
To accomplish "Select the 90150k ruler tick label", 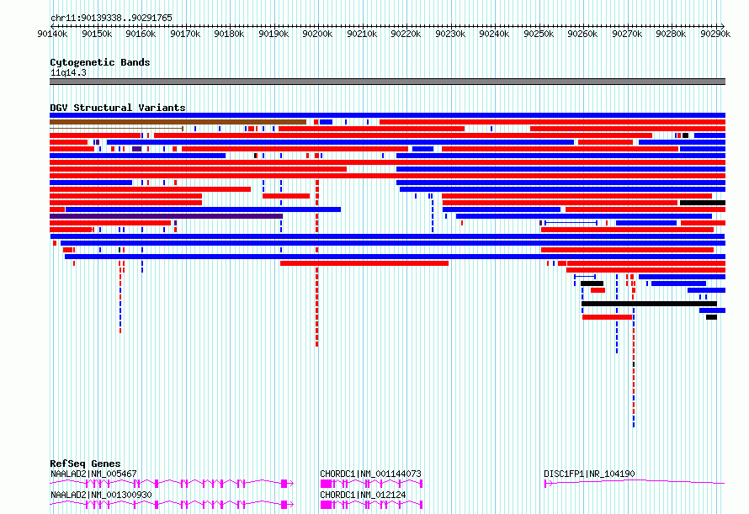I will click(97, 34).
